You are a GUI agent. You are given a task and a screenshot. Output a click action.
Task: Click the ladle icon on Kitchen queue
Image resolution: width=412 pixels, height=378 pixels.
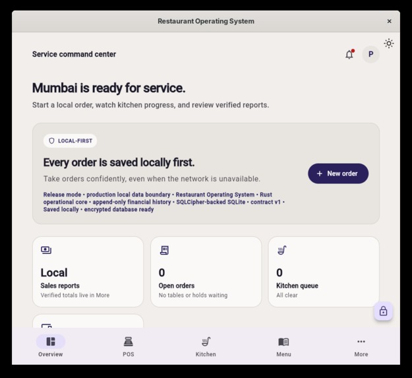coord(282,250)
